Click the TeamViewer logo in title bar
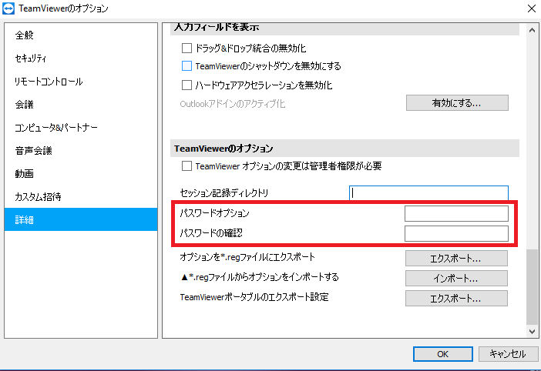This screenshot has height=371, width=541. pos(8,8)
